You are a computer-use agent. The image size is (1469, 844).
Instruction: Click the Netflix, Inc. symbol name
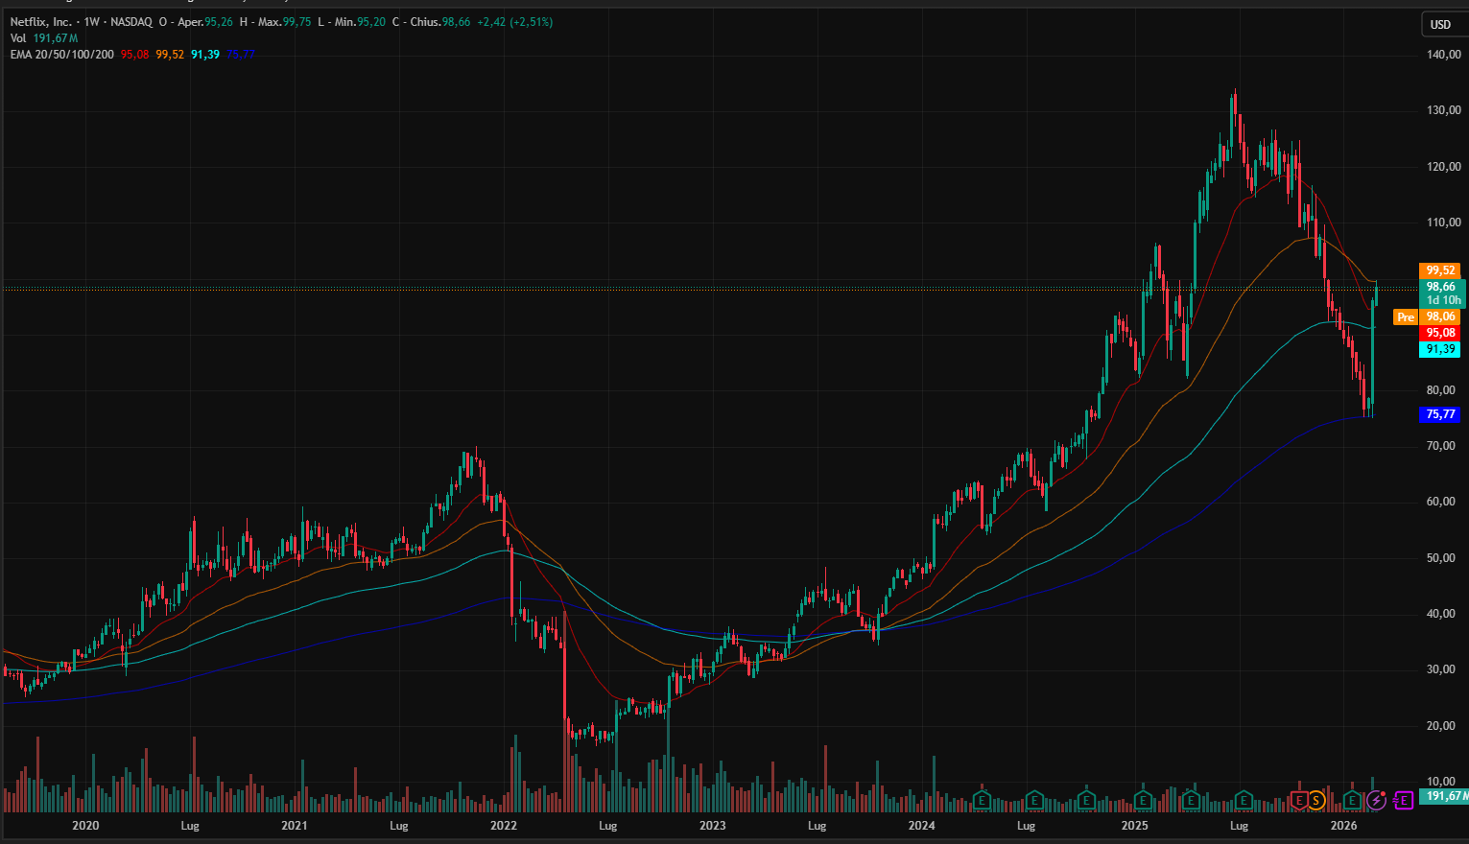coord(41,22)
